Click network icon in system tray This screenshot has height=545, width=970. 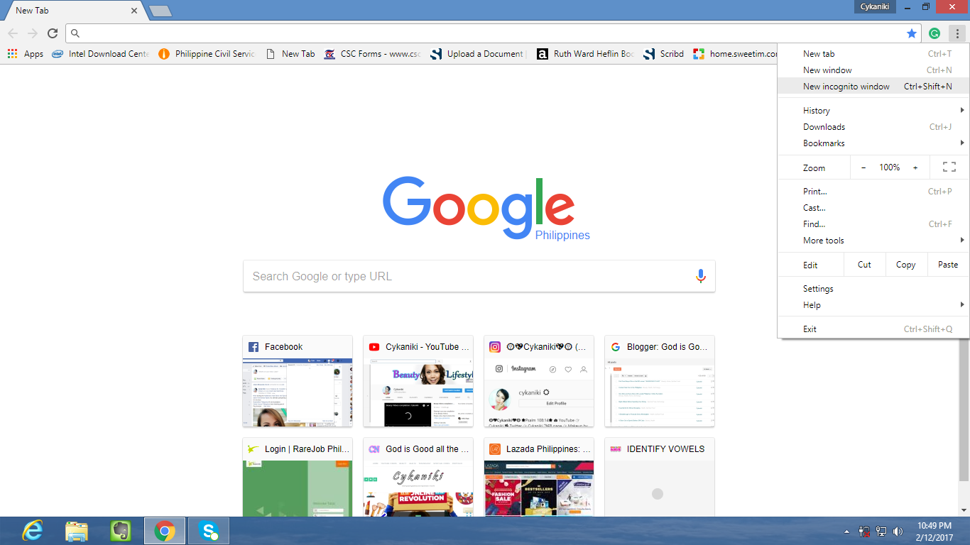tap(881, 531)
